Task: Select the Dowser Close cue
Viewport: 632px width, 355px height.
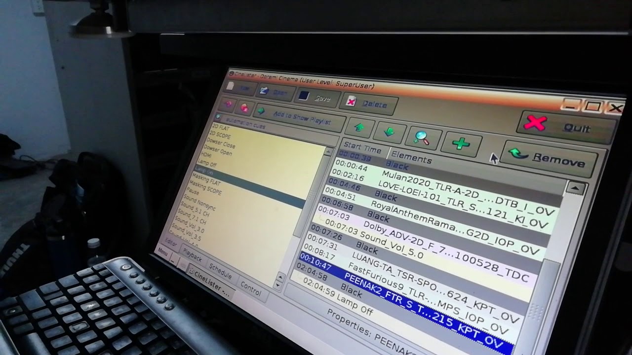Action: point(220,143)
